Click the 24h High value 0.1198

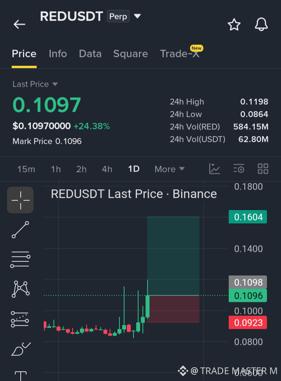click(x=254, y=102)
